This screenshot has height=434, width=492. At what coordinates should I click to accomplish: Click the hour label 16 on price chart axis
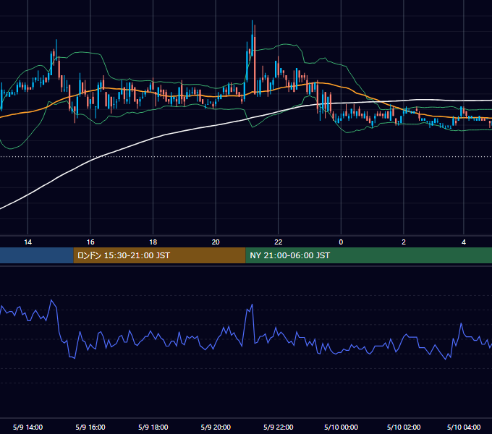point(90,242)
